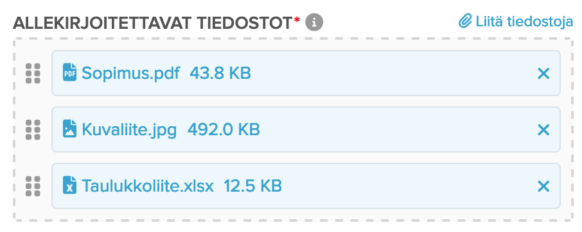Click the PDF file type icon

[69, 72]
